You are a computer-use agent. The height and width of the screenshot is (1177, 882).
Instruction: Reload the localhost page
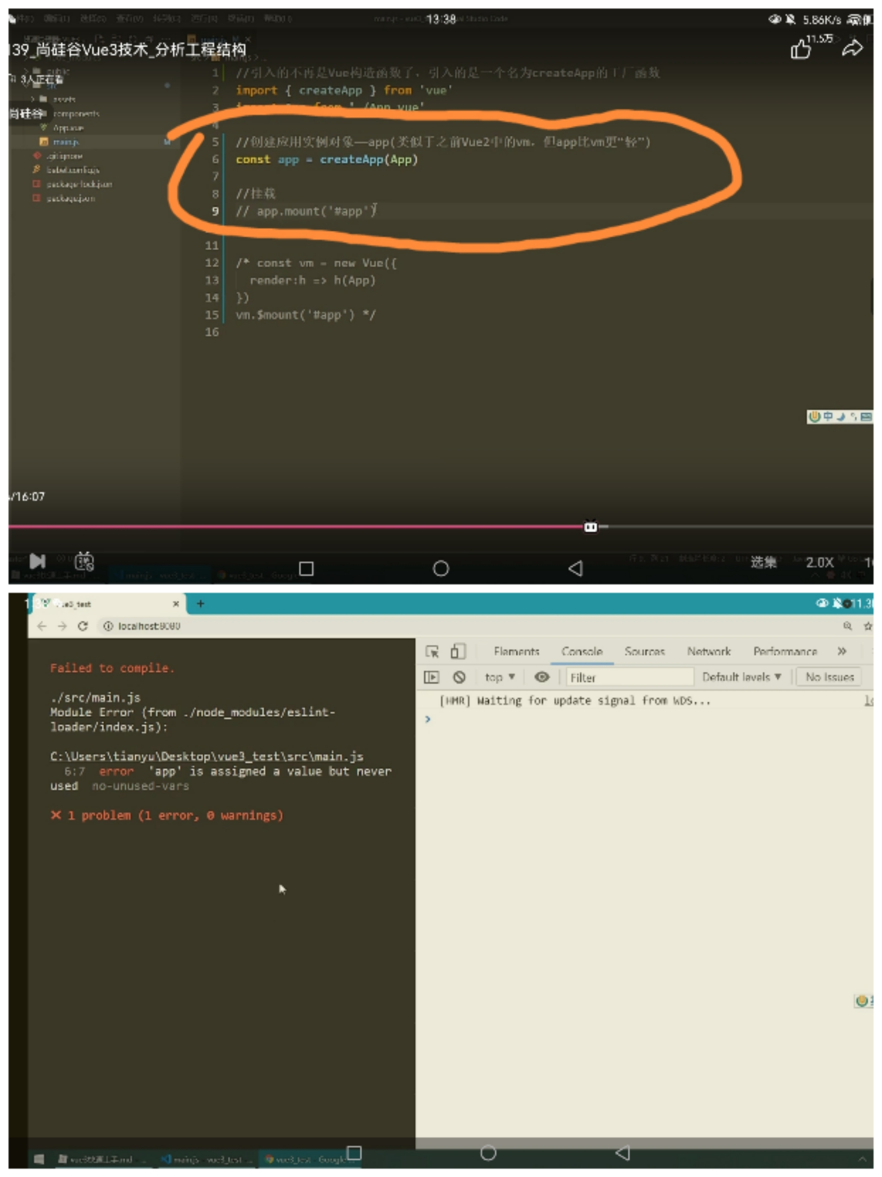pyautogui.click(x=82, y=626)
